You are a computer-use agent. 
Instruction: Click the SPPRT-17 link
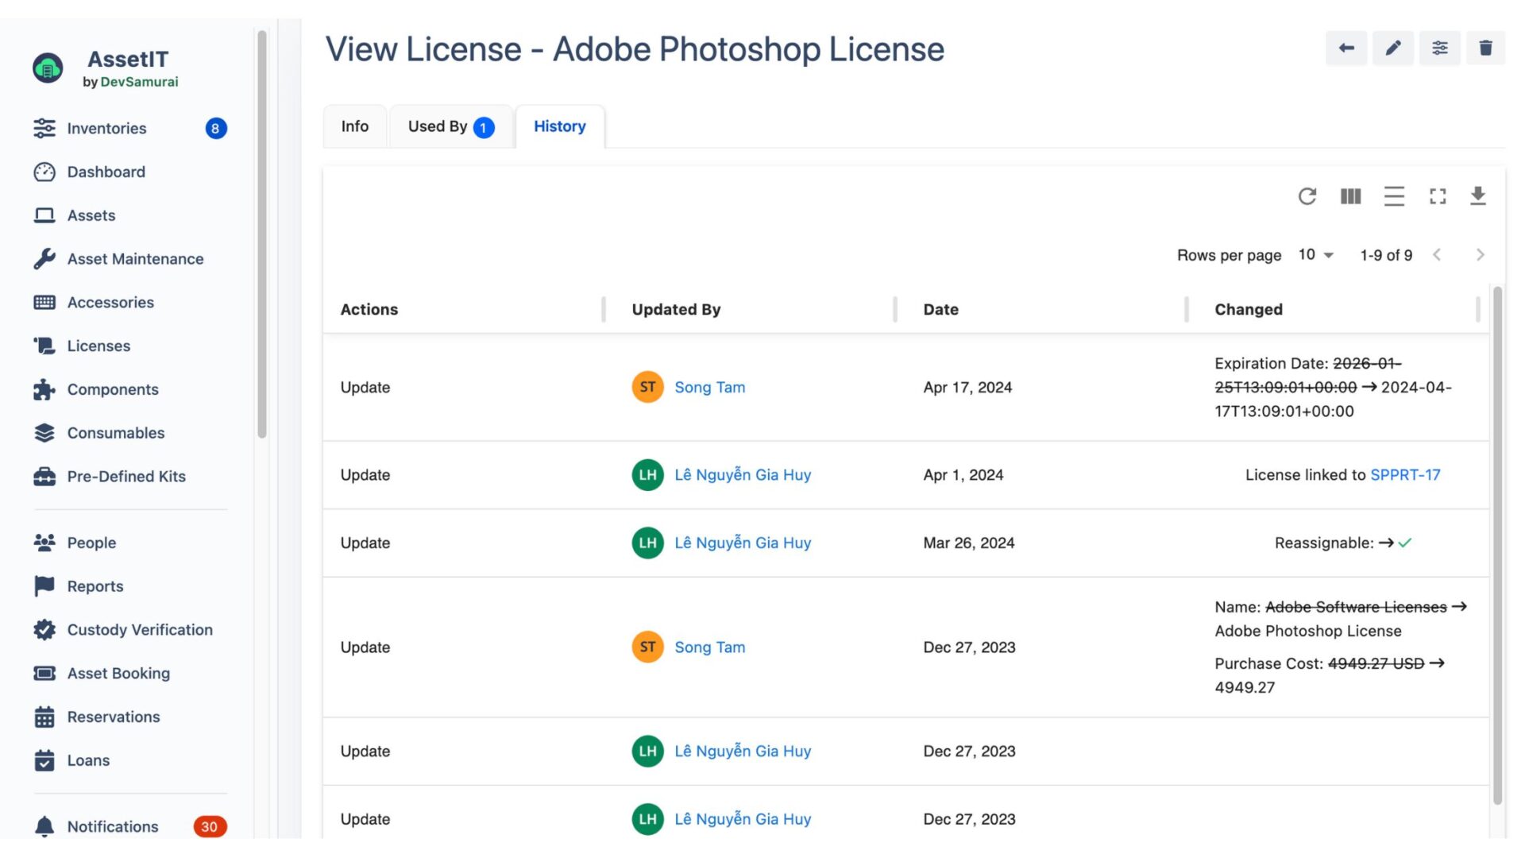(x=1406, y=474)
